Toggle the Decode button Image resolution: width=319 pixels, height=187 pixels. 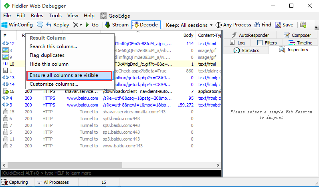click(x=146, y=25)
